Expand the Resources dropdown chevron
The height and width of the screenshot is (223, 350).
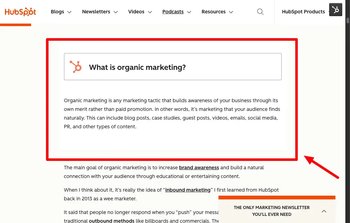(x=231, y=12)
